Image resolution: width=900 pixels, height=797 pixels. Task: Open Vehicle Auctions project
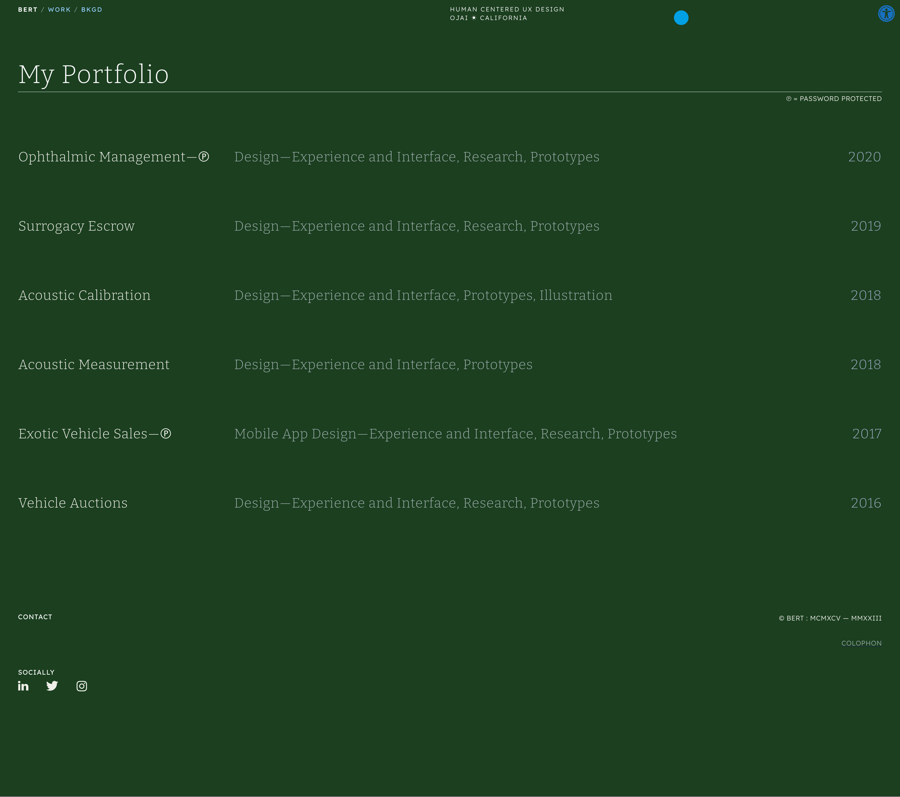(73, 503)
